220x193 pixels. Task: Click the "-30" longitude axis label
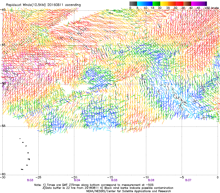click(x=3, y=177)
